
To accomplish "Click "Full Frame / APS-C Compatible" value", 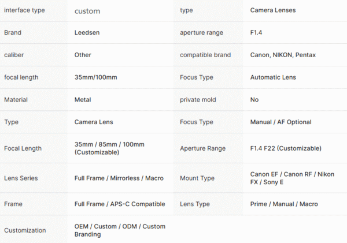I will click(x=120, y=204).
